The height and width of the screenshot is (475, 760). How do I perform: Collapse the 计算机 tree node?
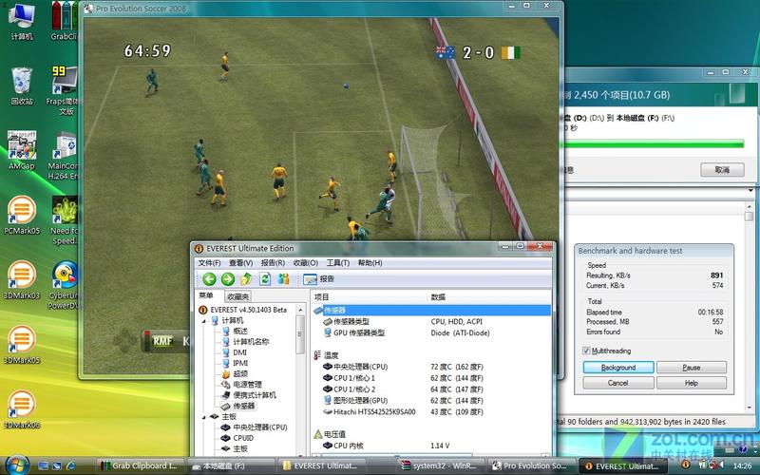point(204,321)
